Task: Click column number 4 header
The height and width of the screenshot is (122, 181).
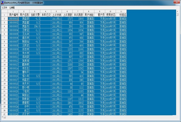Action: click(46, 11)
